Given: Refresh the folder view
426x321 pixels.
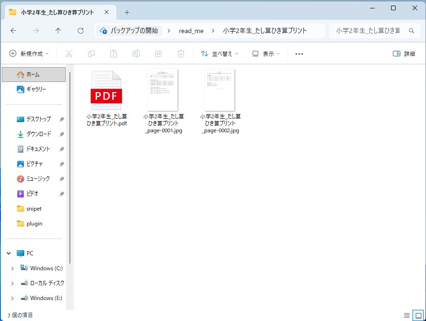Looking at the screenshot, I should 81,31.
